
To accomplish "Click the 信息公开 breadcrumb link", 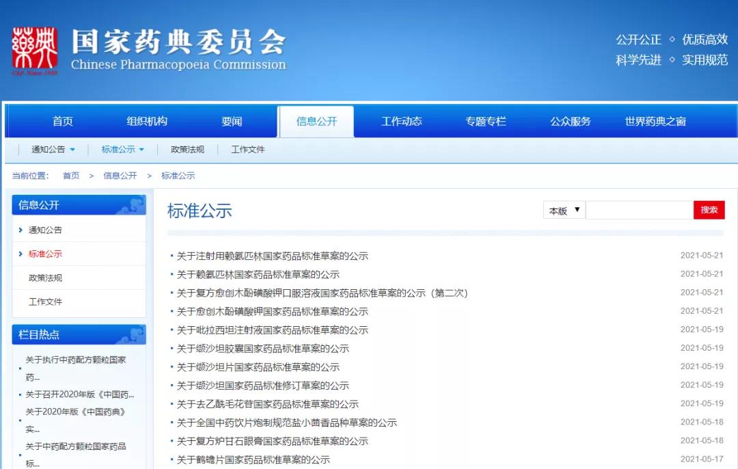I will tap(120, 176).
